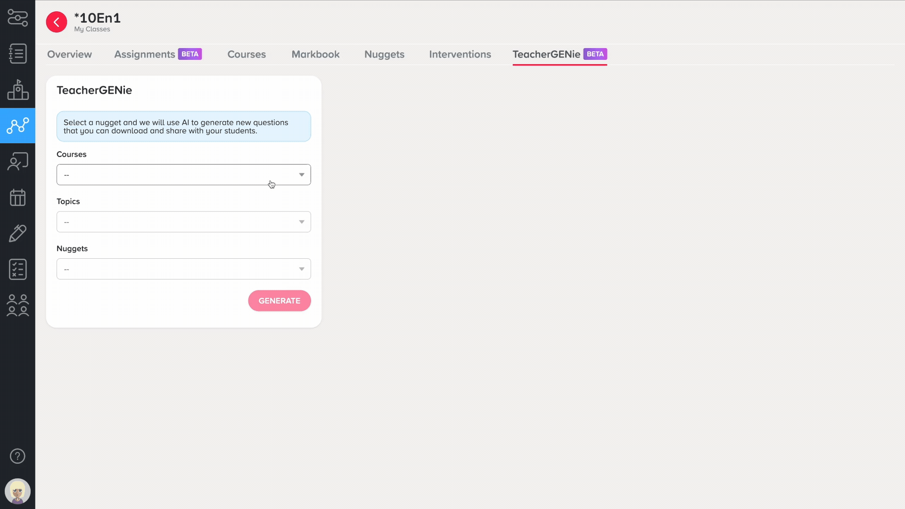The image size is (905, 509).
Task: Open the help question mark icon
Action: 17,456
